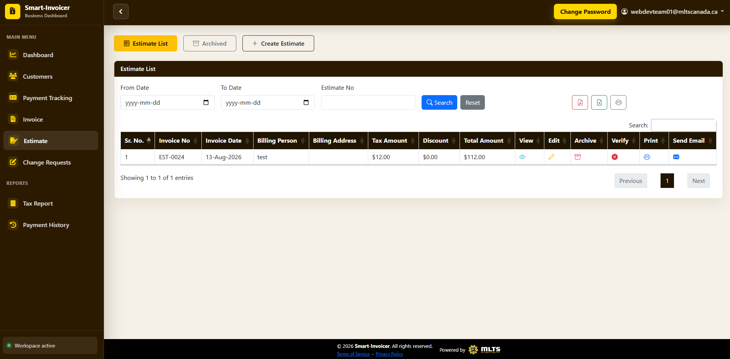The image size is (730, 359).
Task: Click the $12.00 tax amount cell
Action: tap(394, 157)
